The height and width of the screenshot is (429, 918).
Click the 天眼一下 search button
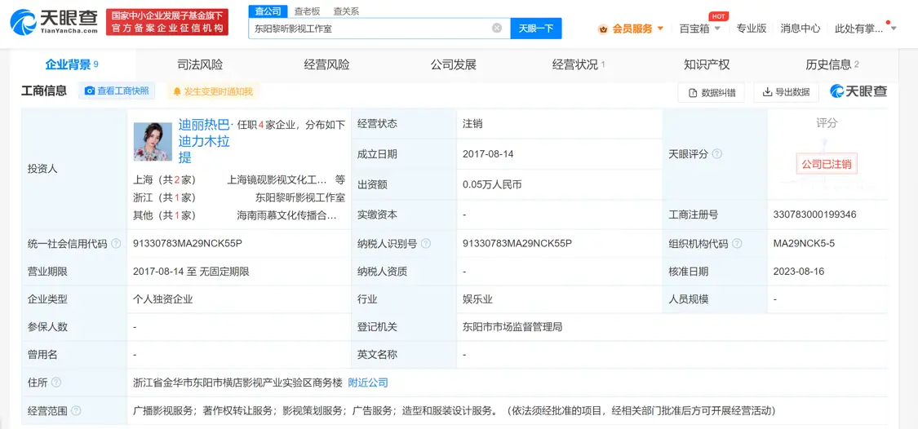(x=535, y=28)
